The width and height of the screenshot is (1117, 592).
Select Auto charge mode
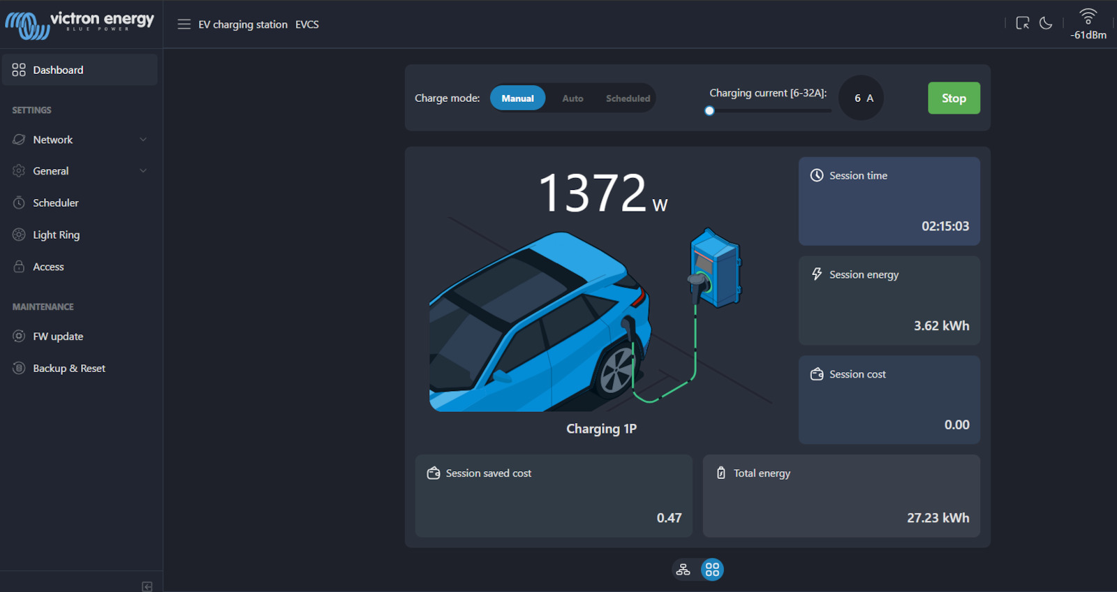pyautogui.click(x=573, y=98)
